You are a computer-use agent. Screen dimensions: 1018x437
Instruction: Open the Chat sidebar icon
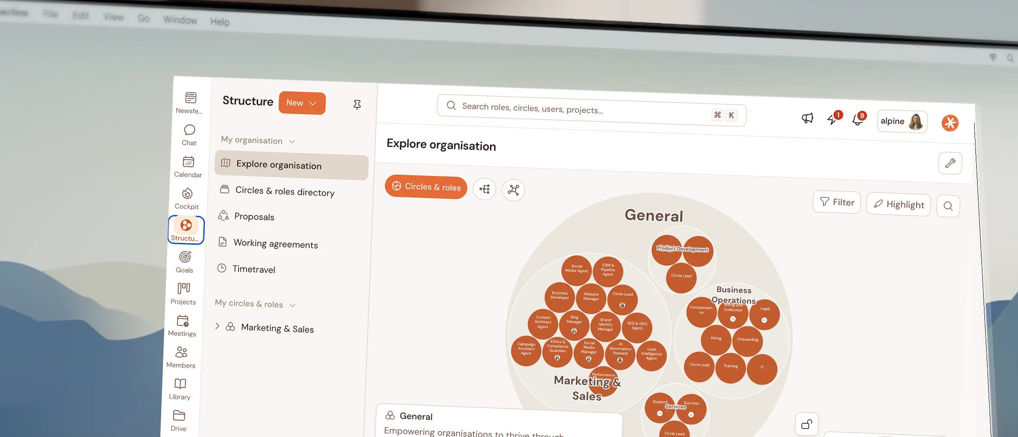tap(189, 135)
